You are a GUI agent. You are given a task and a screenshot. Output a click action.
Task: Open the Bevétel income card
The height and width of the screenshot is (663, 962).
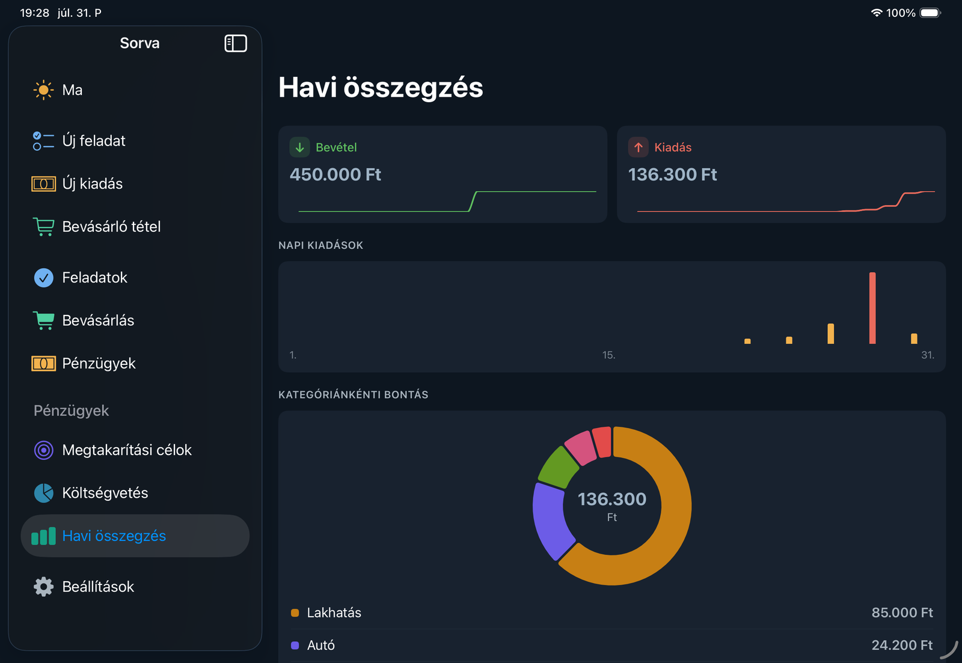[443, 174]
